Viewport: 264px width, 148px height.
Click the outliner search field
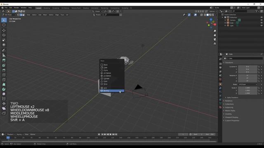[240, 11]
